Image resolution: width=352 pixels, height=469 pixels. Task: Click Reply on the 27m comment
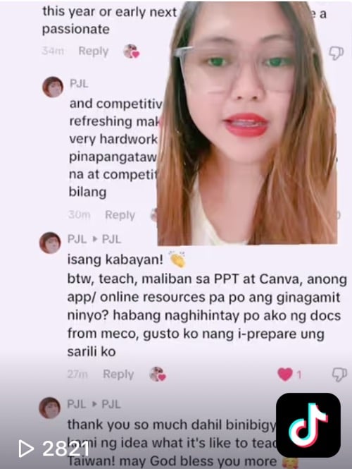point(118,374)
